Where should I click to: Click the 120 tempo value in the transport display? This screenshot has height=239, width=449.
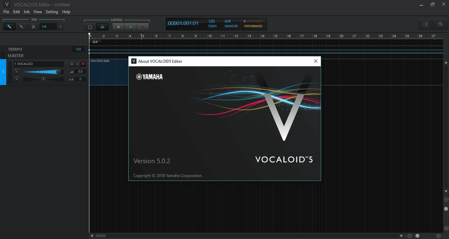coord(212,21)
